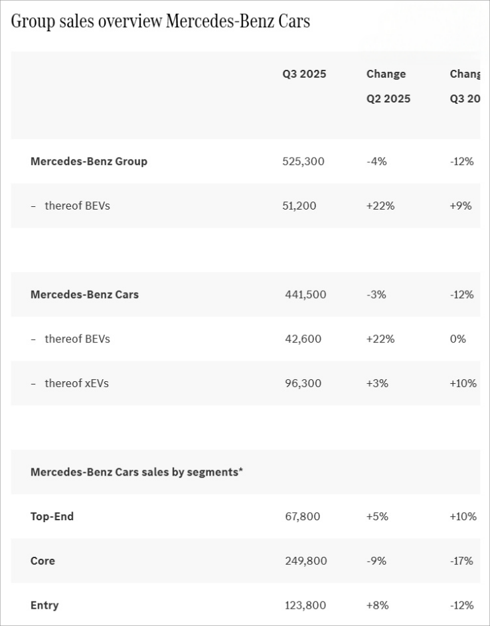
Task: Click the 249,800 Core value
Action: tap(306, 561)
